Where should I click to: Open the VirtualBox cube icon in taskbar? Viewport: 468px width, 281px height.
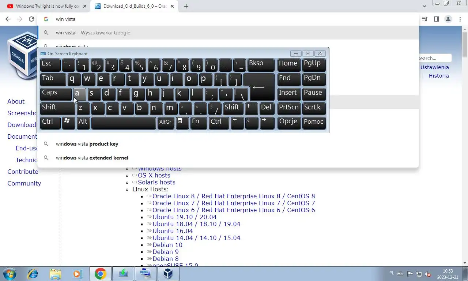168,274
